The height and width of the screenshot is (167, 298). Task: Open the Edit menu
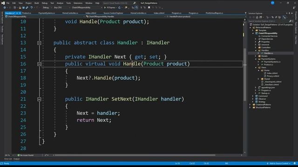click(x=14, y=3)
